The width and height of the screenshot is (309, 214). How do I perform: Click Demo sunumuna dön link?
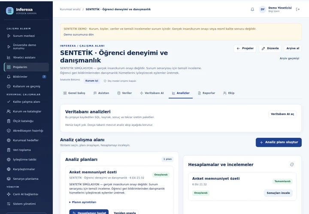79,34
